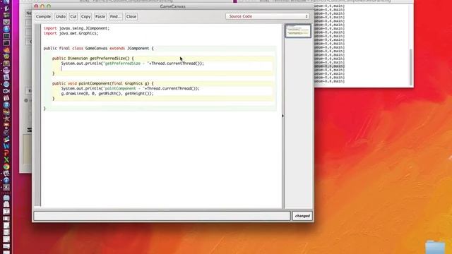Click the 'changed' status indicator
The image size is (452, 254).
pyautogui.click(x=302, y=216)
